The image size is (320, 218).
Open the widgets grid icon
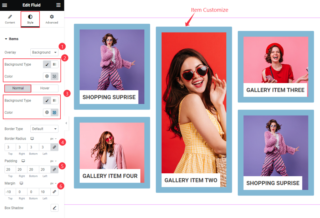click(x=58, y=5)
